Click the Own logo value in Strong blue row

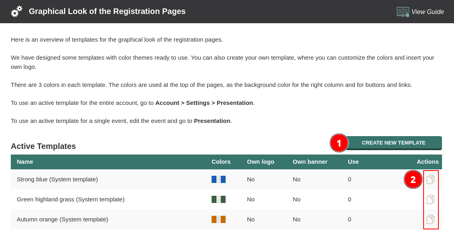pos(251,179)
